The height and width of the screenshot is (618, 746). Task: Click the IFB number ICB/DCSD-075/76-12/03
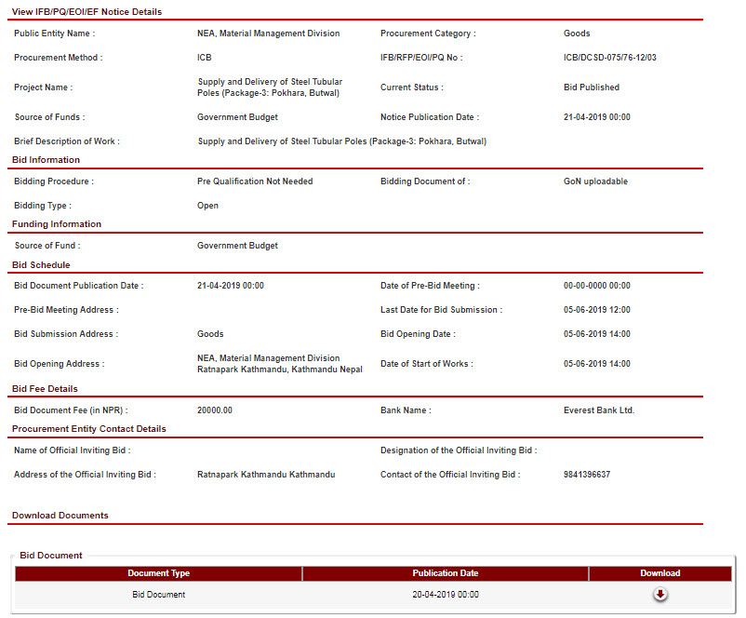pos(609,58)
